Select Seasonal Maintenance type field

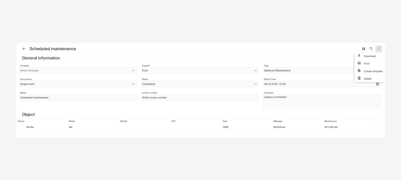point(307,71)
